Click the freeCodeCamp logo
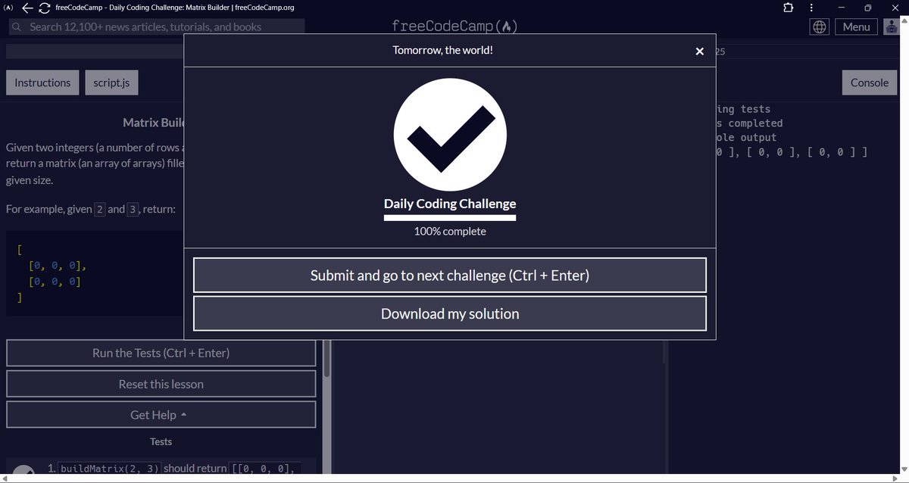The width and height of the screenshot is (909, 483). coord(454,26)
